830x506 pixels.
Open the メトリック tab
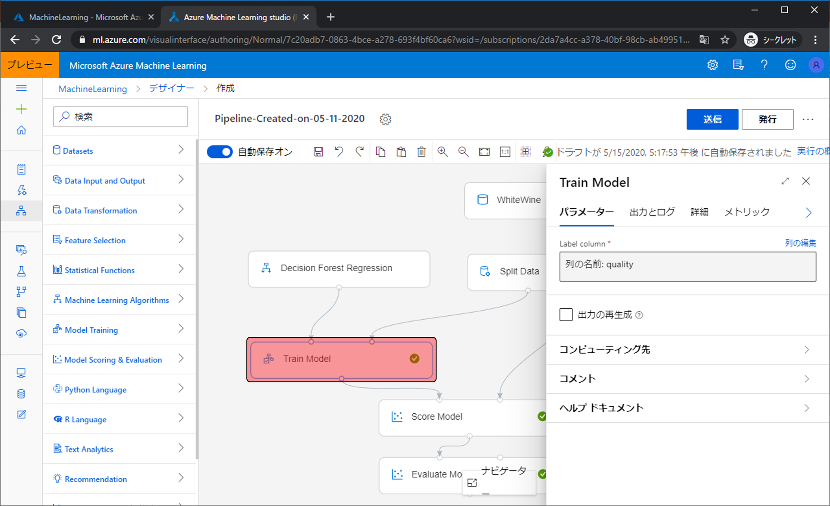click(747, 212)
